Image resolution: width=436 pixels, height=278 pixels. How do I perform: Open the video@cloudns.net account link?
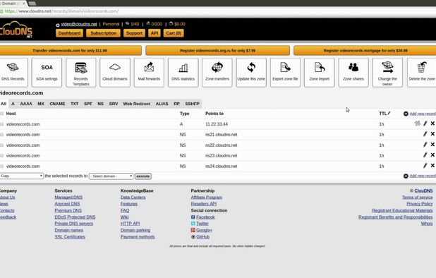click(x=79, y=24)
